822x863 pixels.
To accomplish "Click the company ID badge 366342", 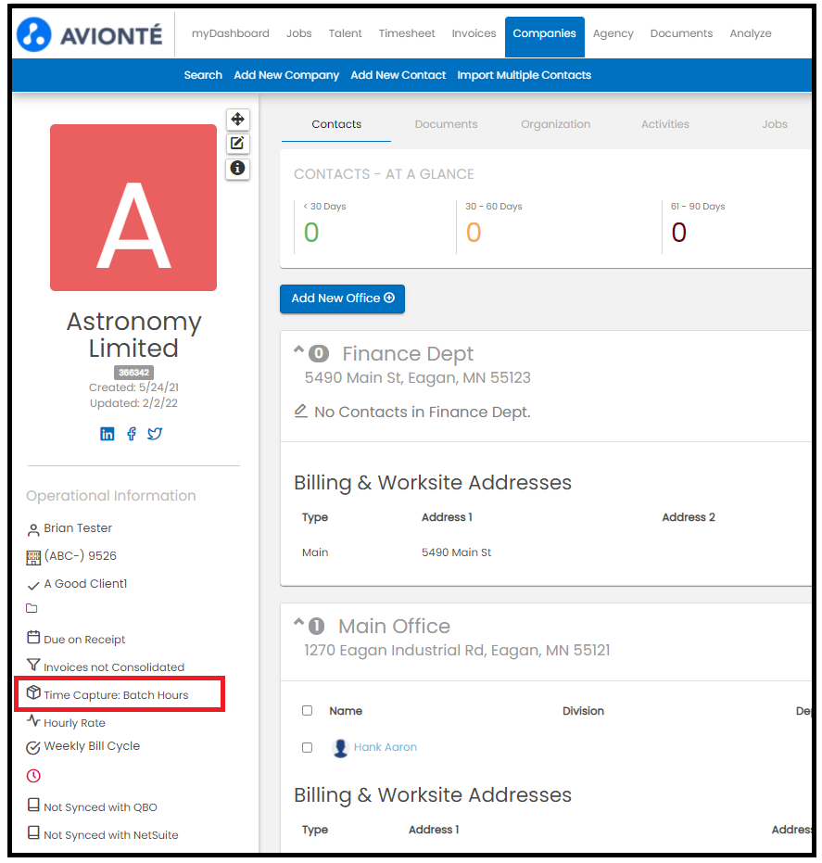I will click(x=133, y=373).
